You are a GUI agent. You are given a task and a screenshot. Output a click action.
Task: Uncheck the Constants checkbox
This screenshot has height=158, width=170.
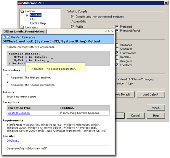(117, 65)
